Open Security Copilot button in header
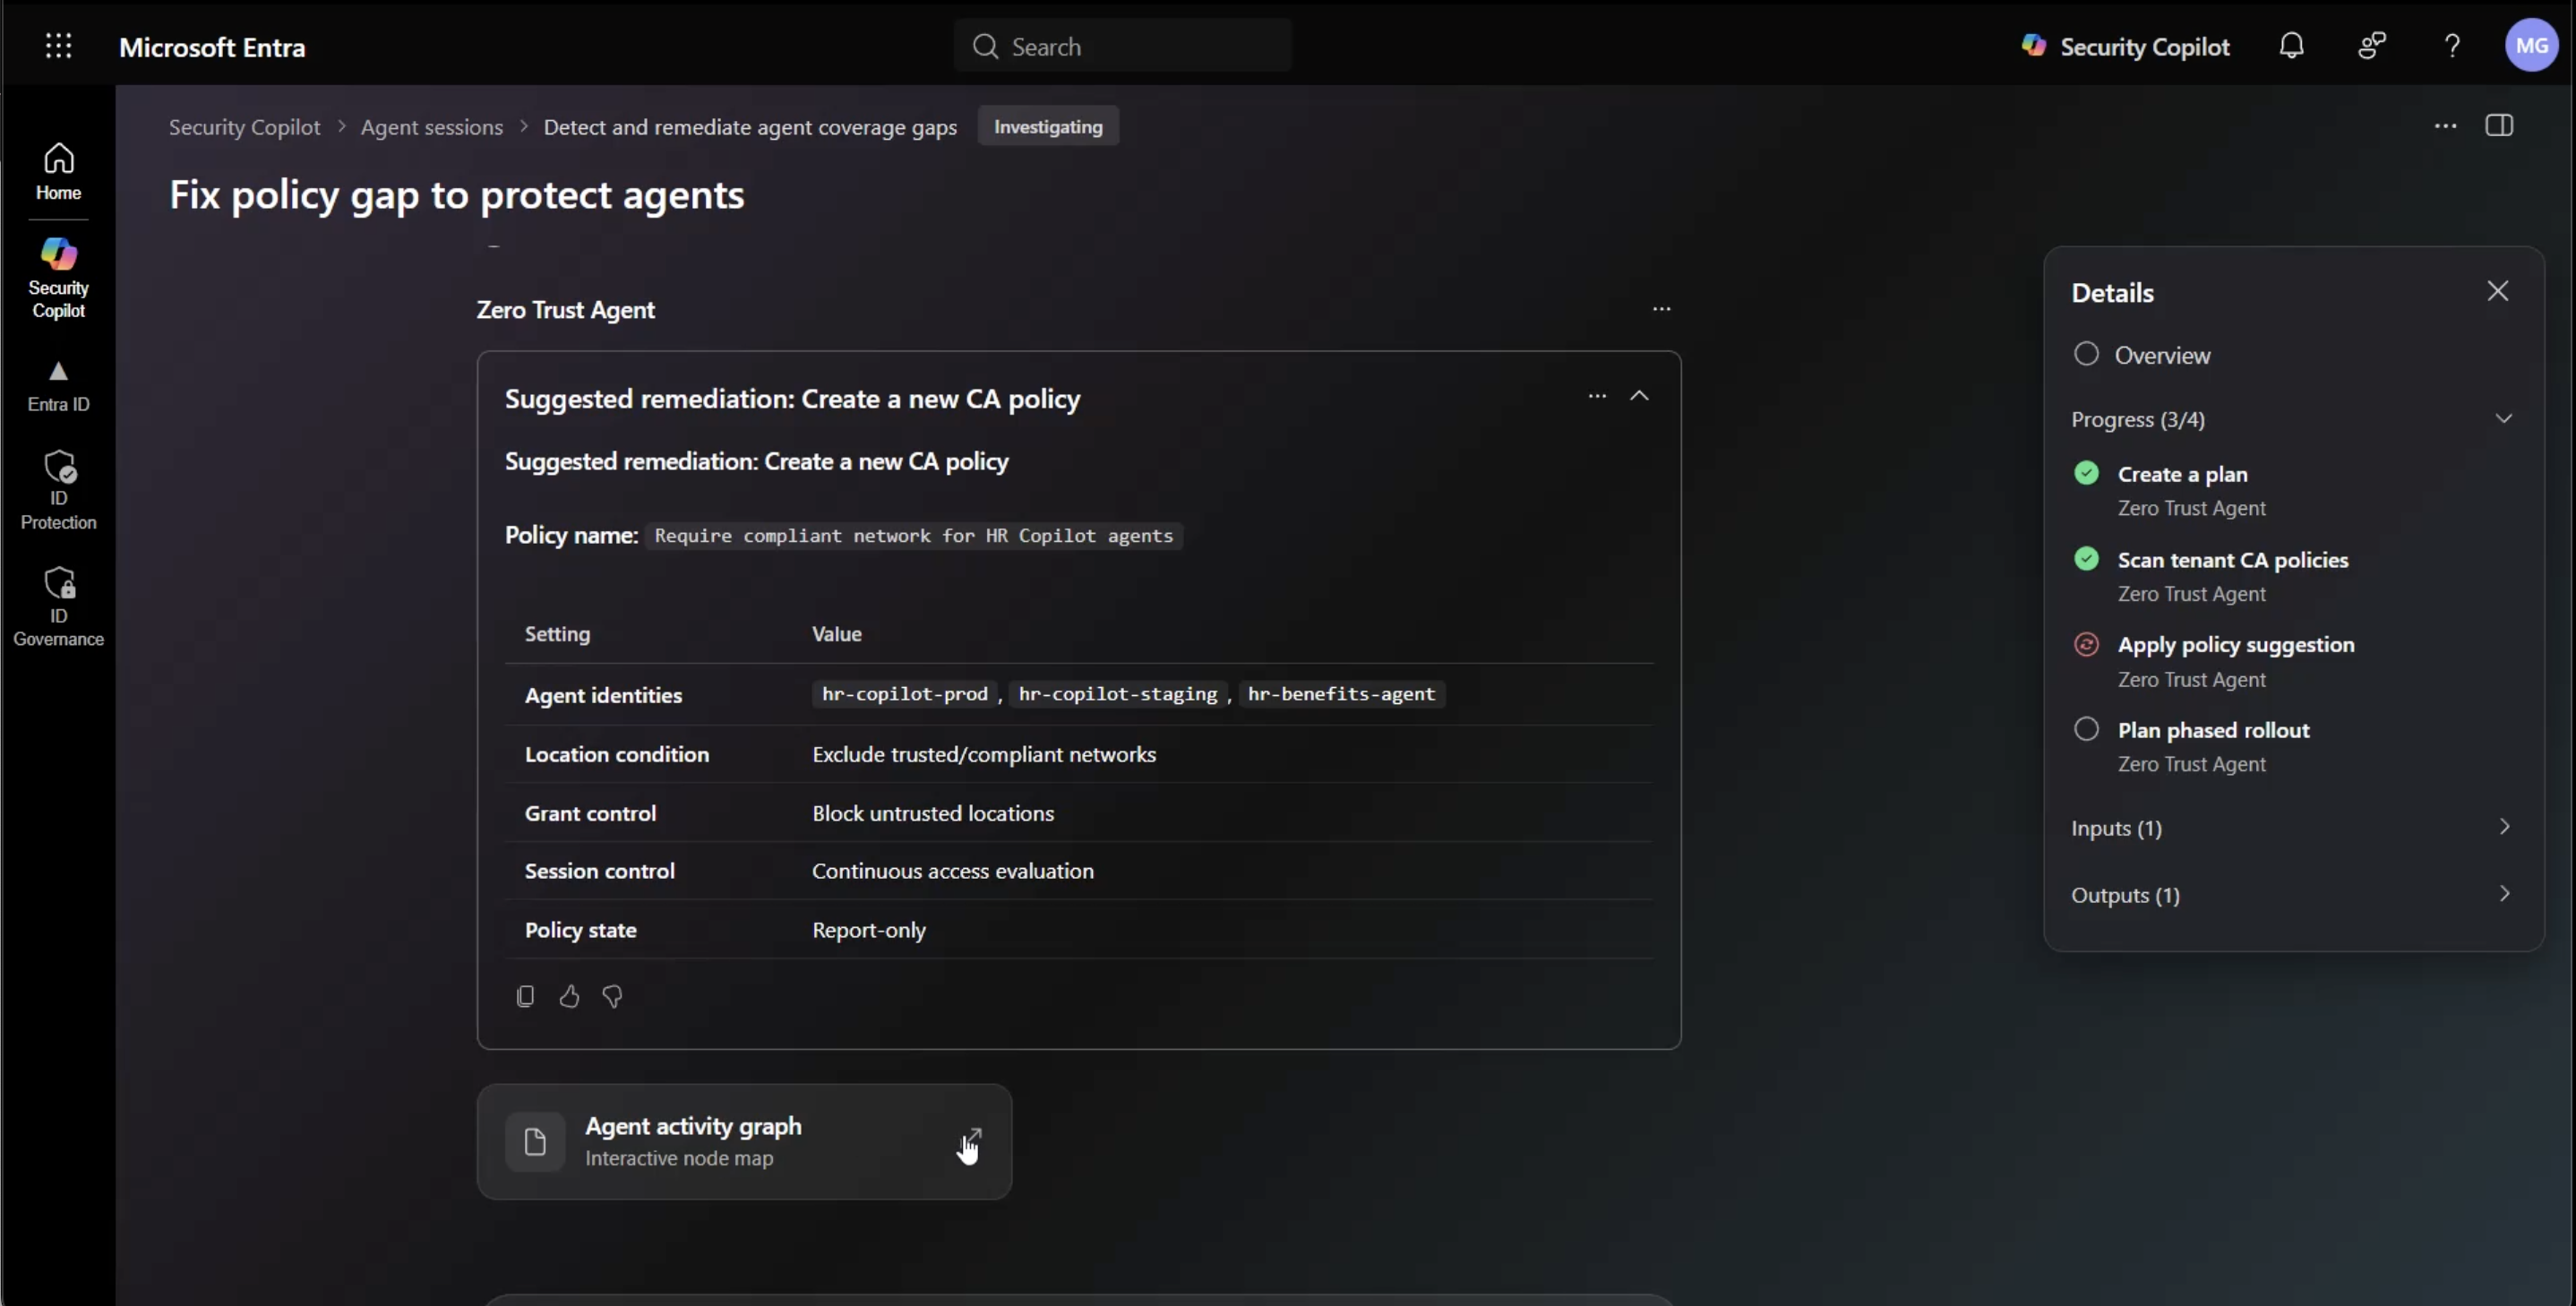2576x1306 pixels. point(2125,46)
